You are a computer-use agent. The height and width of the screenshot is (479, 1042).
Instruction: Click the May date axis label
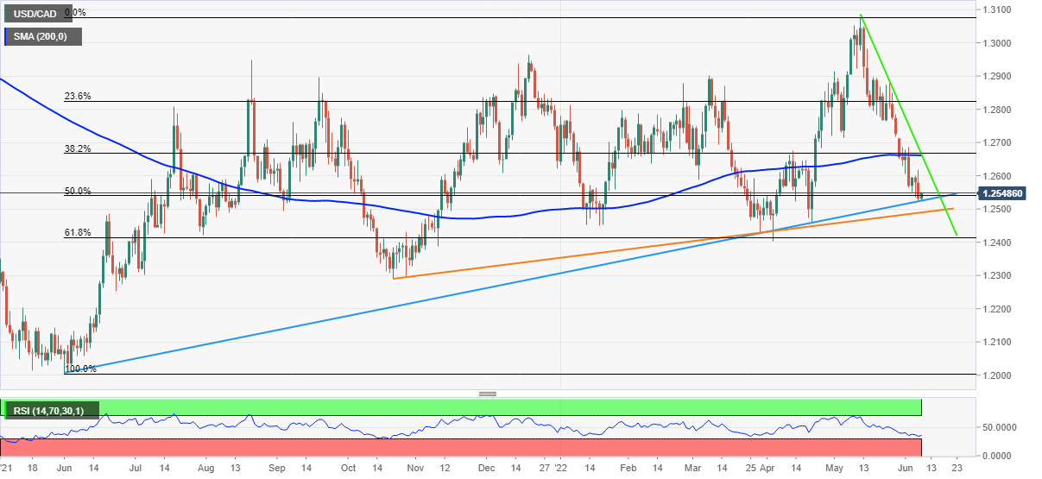836,468
